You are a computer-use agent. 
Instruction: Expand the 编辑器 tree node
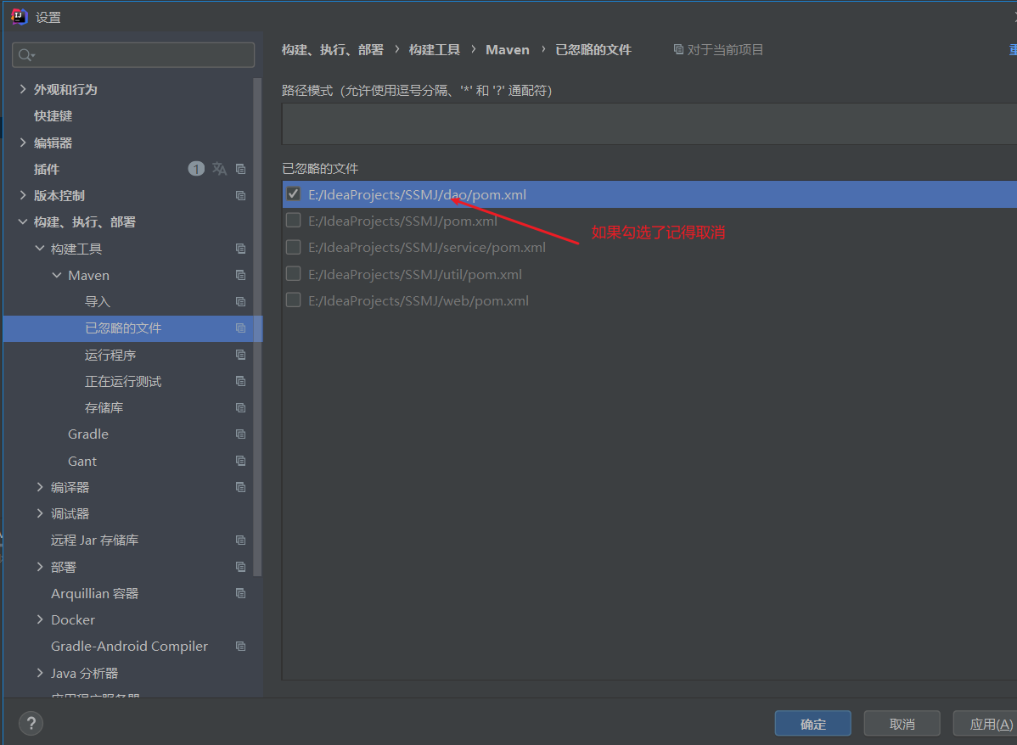[23, 142]
